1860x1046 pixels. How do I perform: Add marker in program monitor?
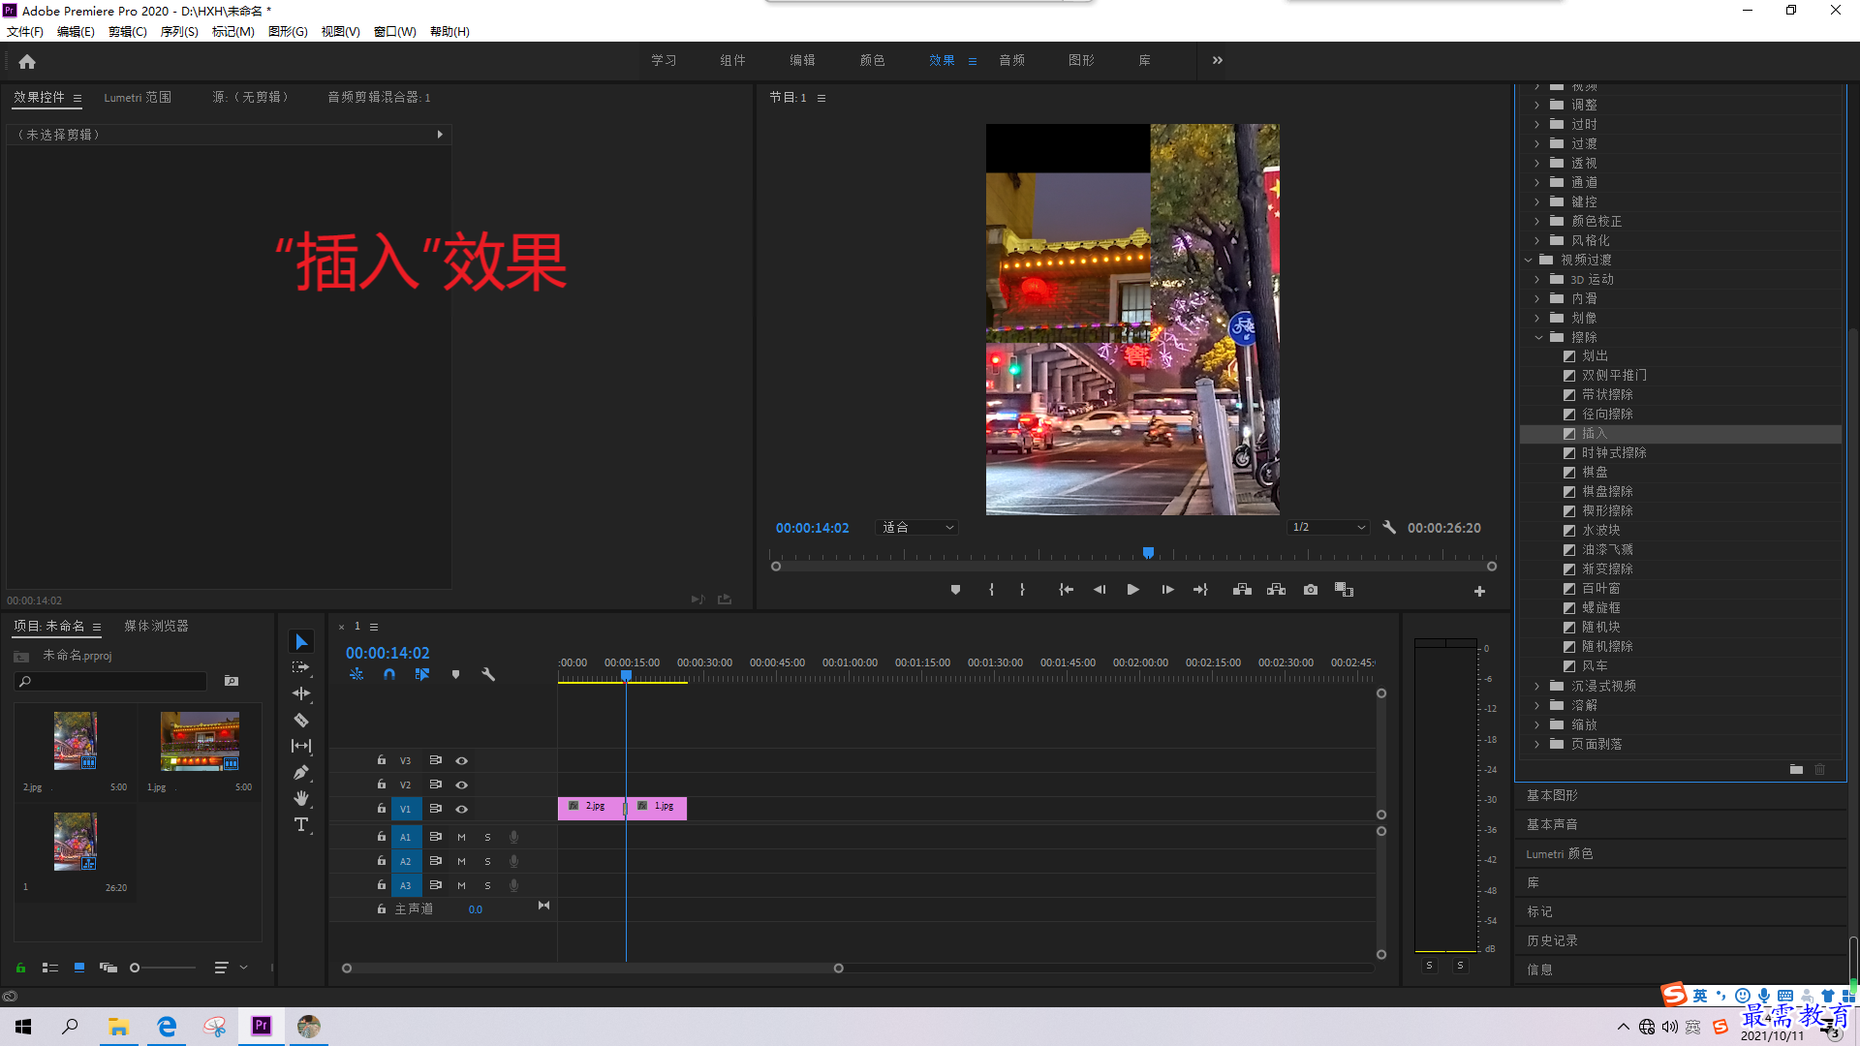(x=955, y=590)
